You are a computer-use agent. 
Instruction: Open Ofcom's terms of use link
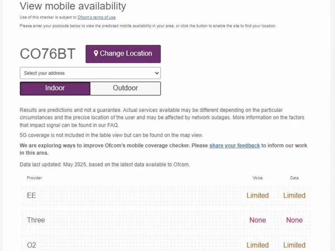[97, 17]
